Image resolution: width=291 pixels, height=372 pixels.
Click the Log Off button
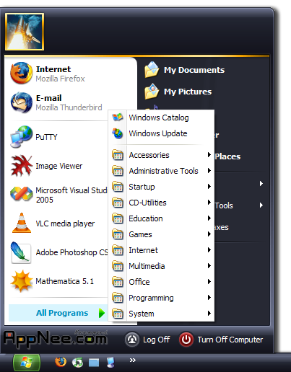tap(147, 340)
